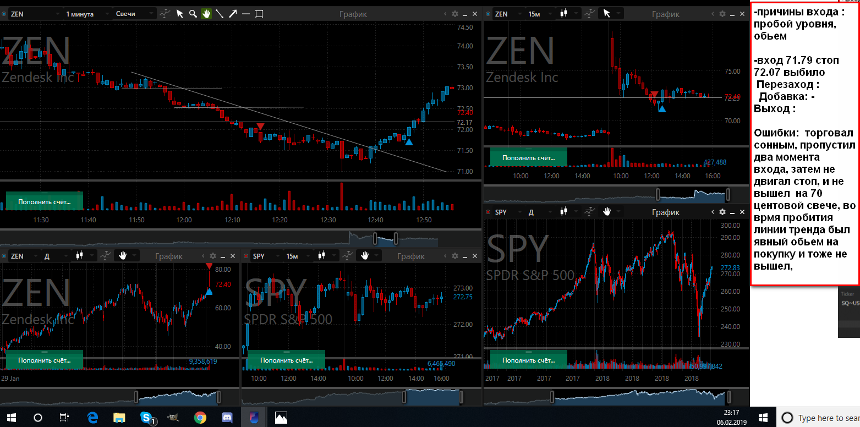This screenshot has width=860, height=427.
Task: Open ticker SPY dropdown in SPY 15m chart
Action: (266, 255)
